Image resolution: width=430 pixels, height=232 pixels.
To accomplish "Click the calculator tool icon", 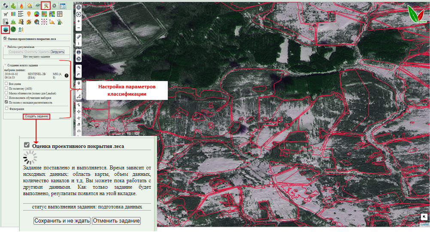I will click(60, 14).
